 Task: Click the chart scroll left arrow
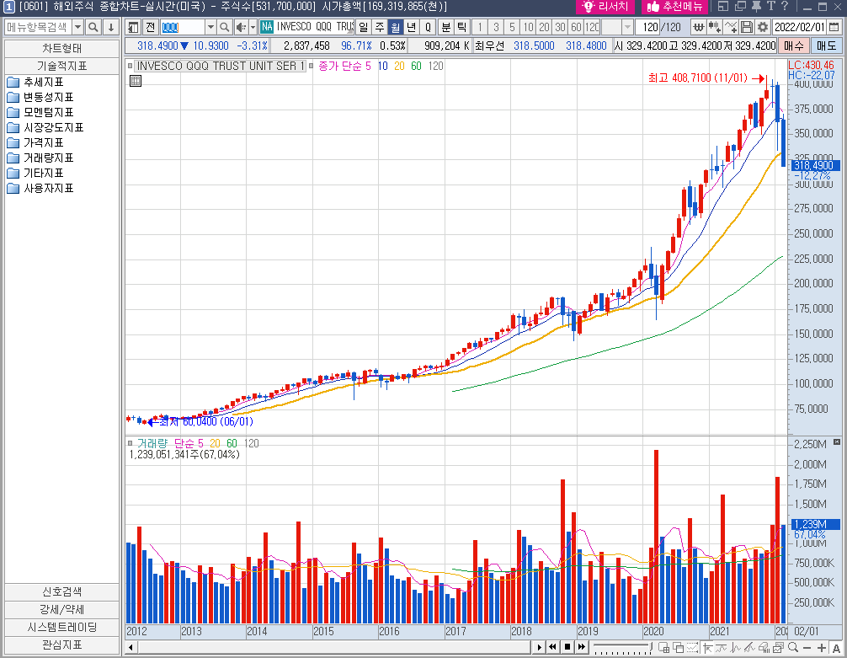pos(131,647)
